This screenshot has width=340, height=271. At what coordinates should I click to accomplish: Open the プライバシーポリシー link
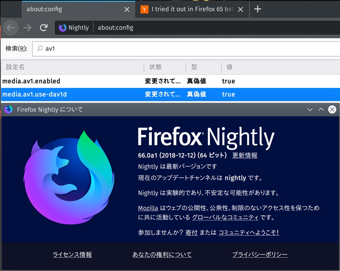(x=260, y=254)
